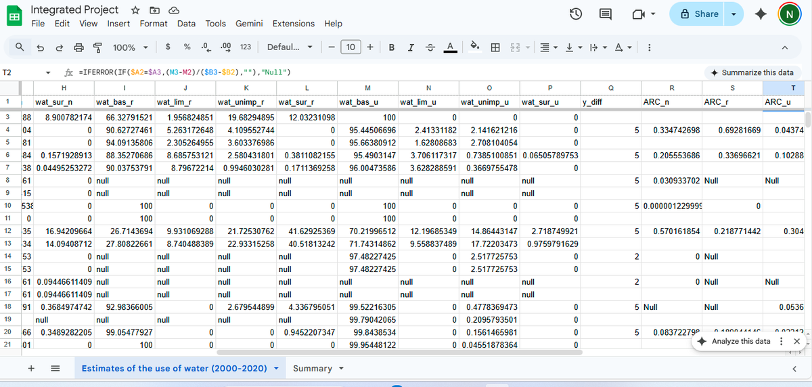Screen dimensions: 812x387
Task: Decrease decimal places
Action: click(x=206, y=47)
